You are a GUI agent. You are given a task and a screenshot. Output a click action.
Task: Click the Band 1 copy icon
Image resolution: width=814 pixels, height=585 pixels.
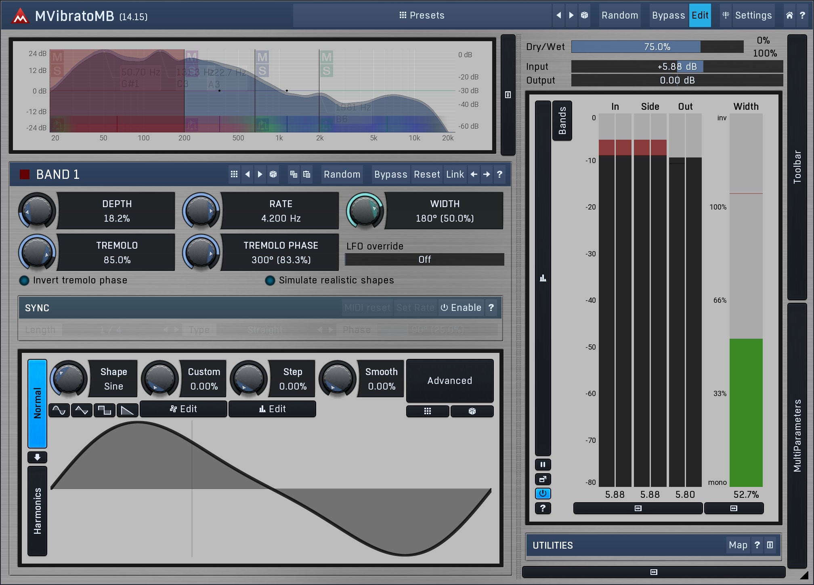click(294, 174)
